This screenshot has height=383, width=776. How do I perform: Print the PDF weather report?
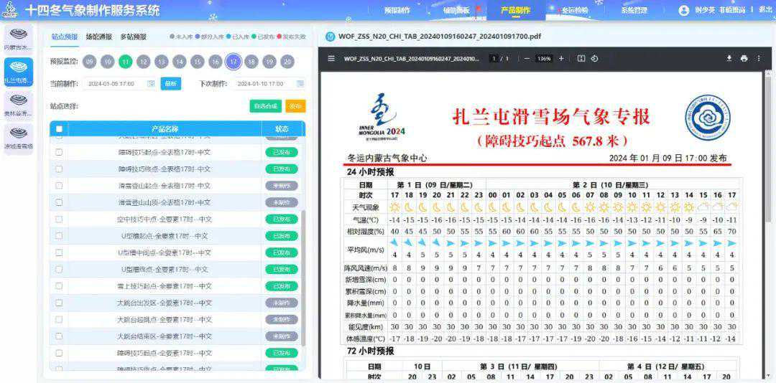tap(744, 58)
